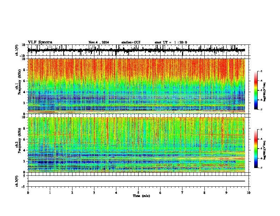Select the "ch.3(V)" axis label
The width and height of the screenshot is (280, 216).
point(17,181)
